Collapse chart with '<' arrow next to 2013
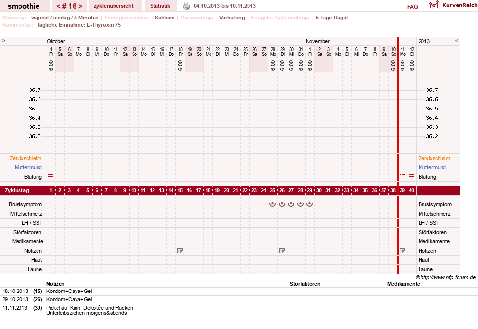 pos(457,40)
